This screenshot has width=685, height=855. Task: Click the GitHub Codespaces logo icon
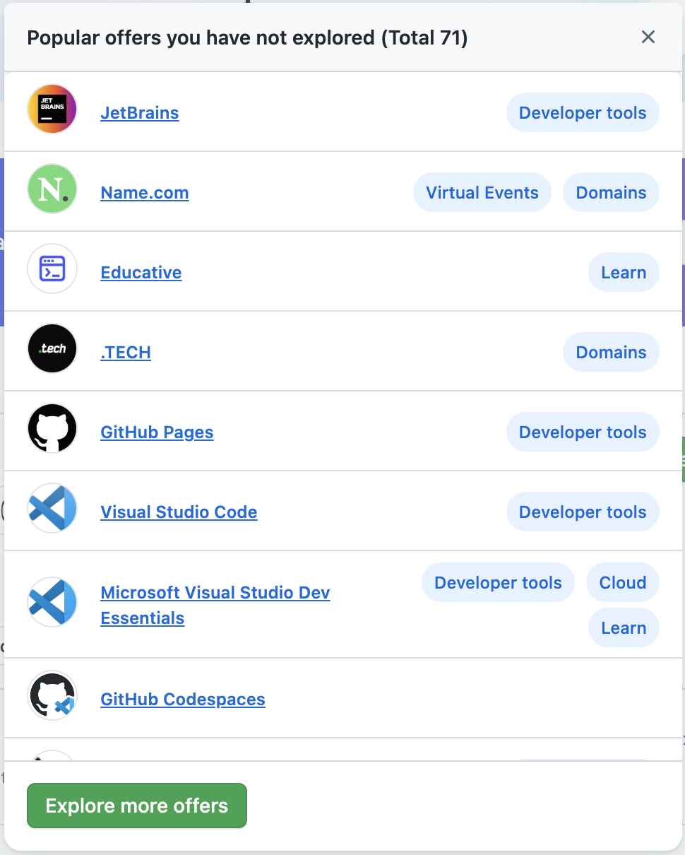click(52, 696)
